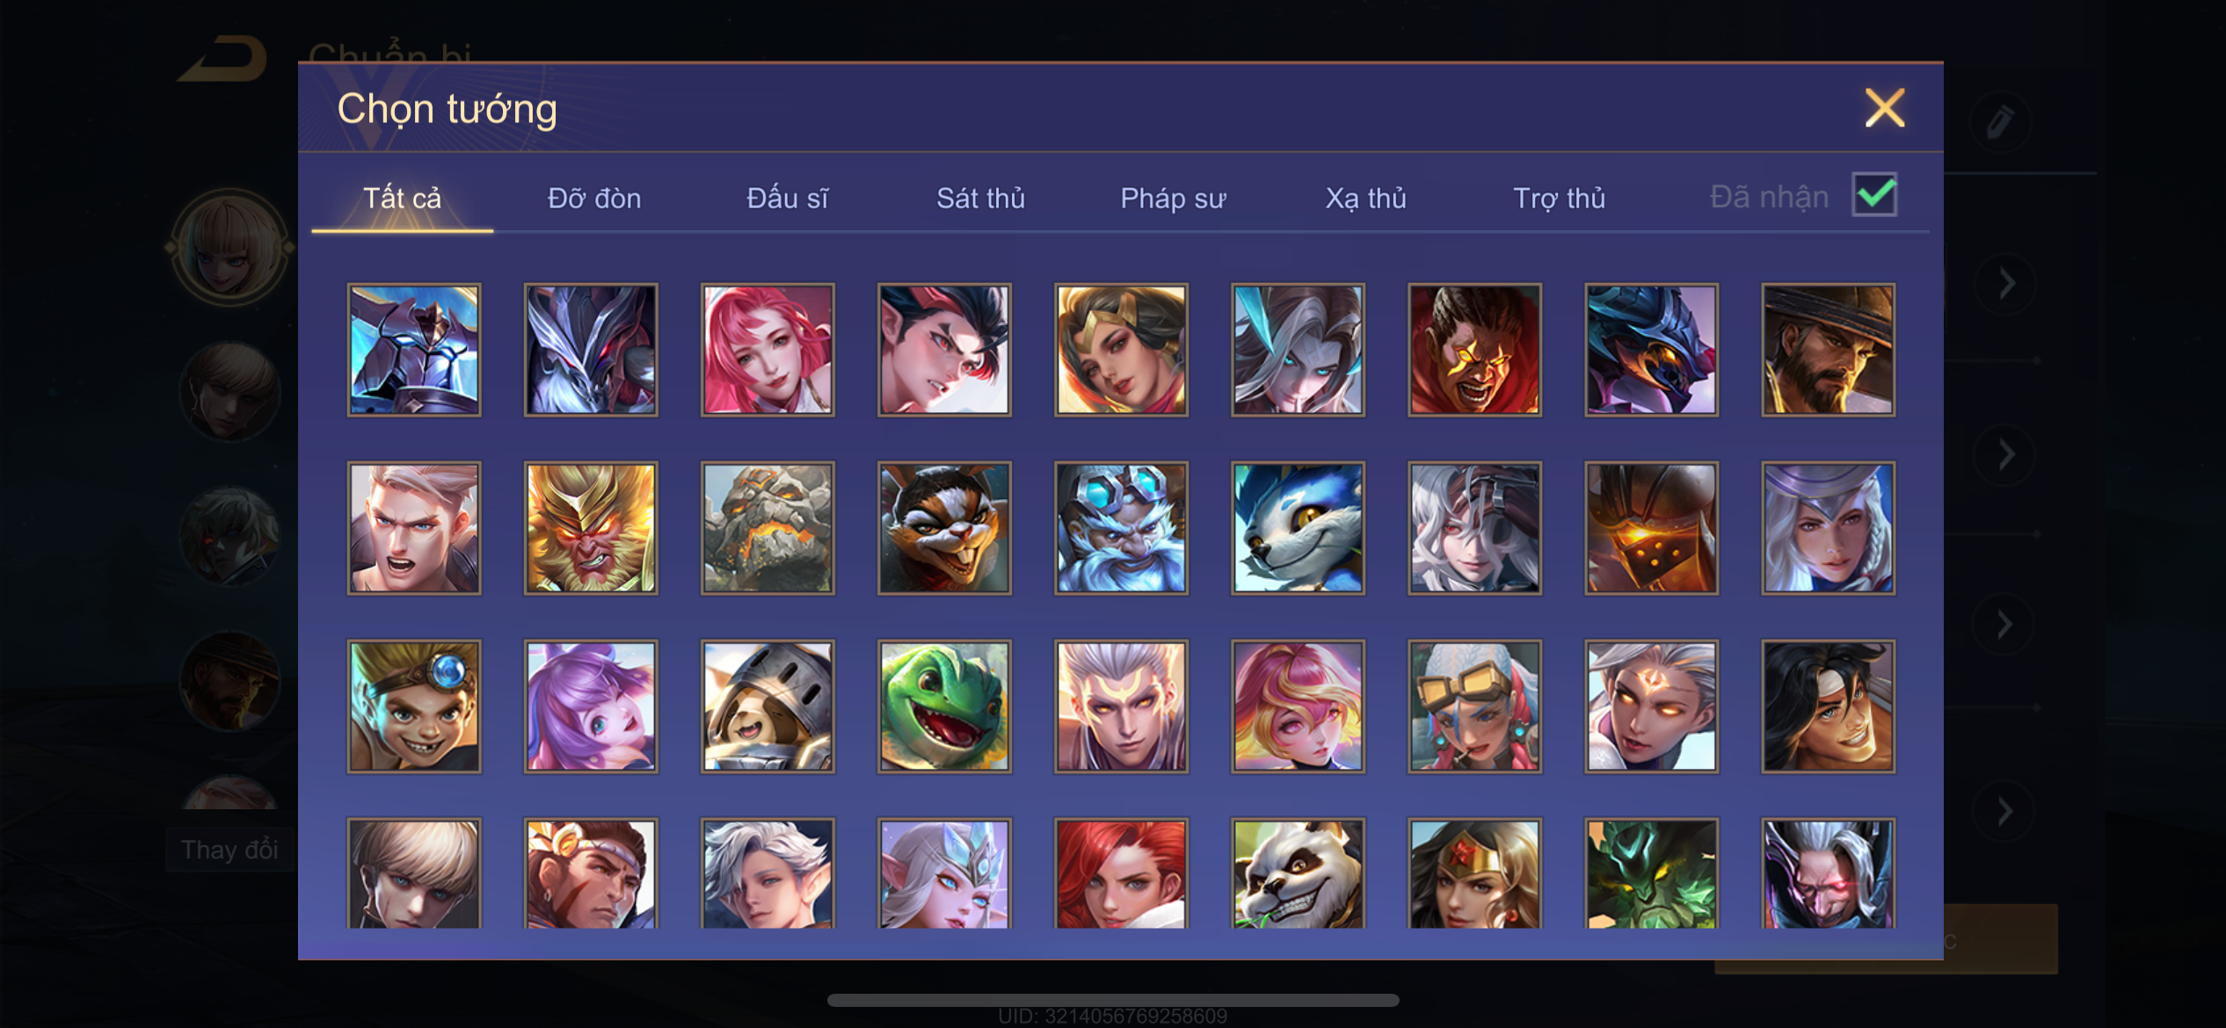
Task: Switch to the Đỡ đòn tab
Action: tap(594, 198)
